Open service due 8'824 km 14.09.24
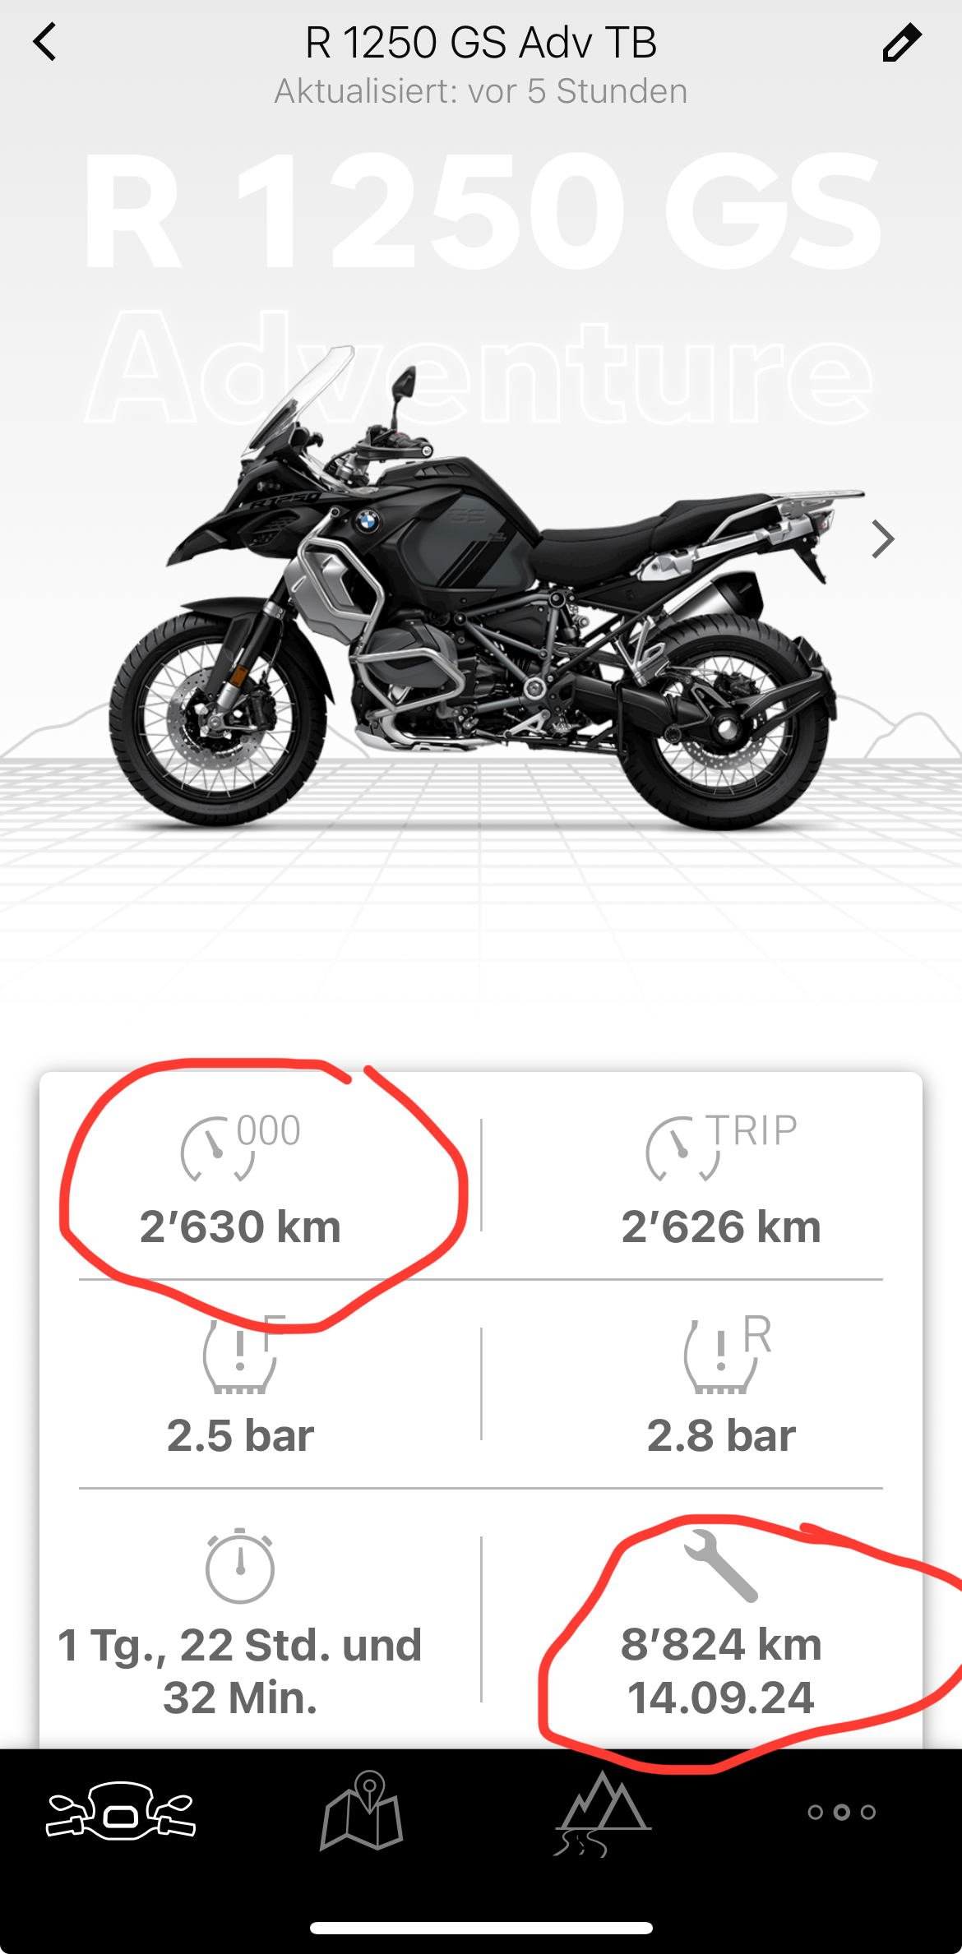The width and height of the screenshot is (962, 1954). tap(721, 1670)
